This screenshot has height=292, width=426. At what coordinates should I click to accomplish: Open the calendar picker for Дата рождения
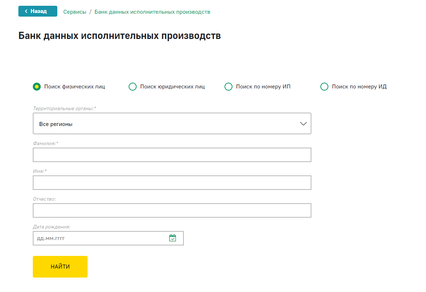coord(172,238)
